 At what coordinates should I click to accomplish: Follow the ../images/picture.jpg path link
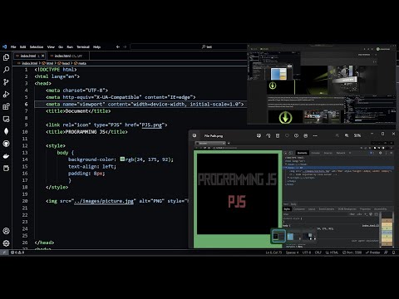pos(104,201)
